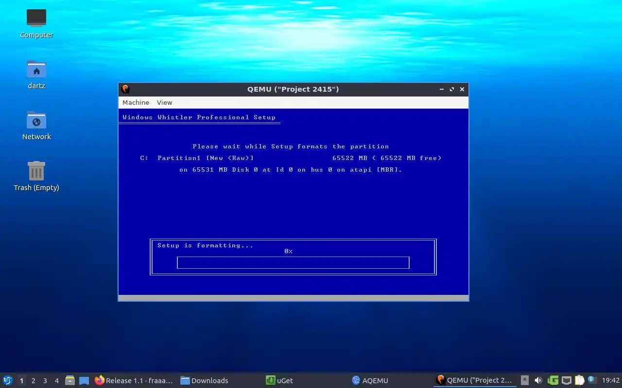Click 'Windows Whistler Professional Setup' header
This screenshot has height=388, width=622.
tap(199, 117)
